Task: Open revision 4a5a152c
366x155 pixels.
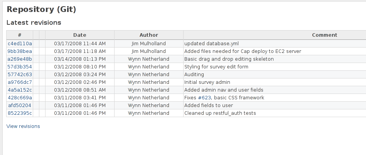Action: 20,90
